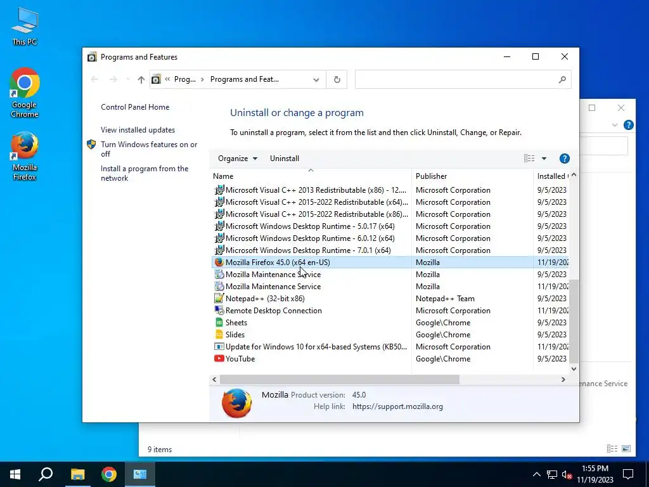Screen dimensions: 649x487
Task: Open the Organize dropdown menu
Action: point(238,158)
